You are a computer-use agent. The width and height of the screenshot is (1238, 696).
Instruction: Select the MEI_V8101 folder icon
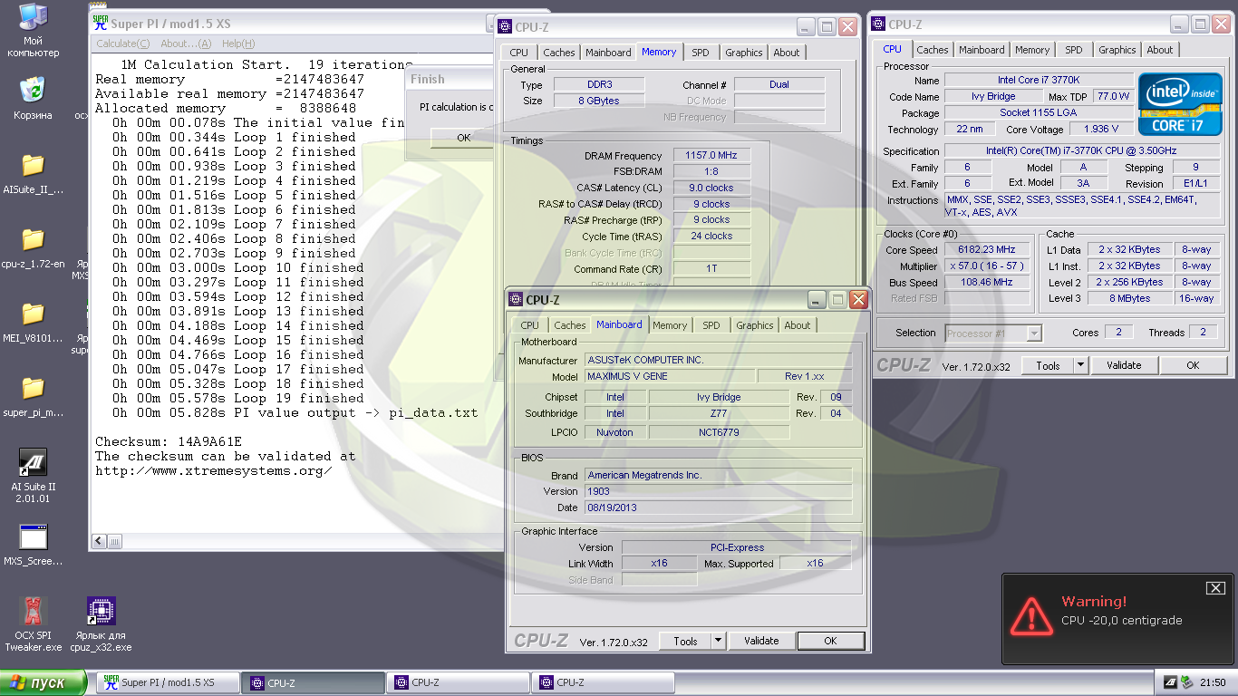33,323
